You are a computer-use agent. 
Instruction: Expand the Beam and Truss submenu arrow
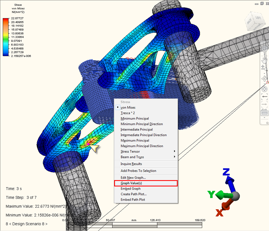coord(175,157)
